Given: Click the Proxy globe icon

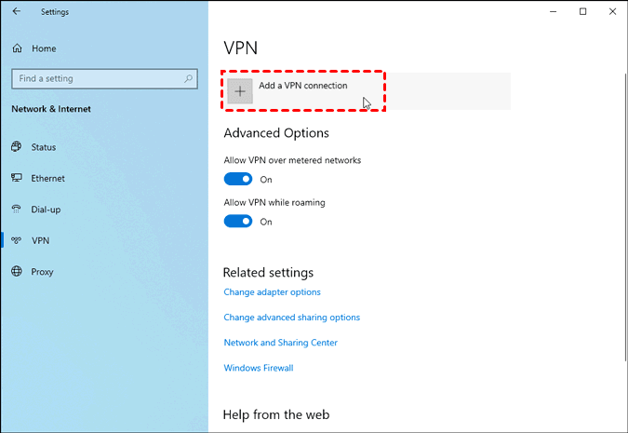Looking at the screenshot, I should point(16,272).
